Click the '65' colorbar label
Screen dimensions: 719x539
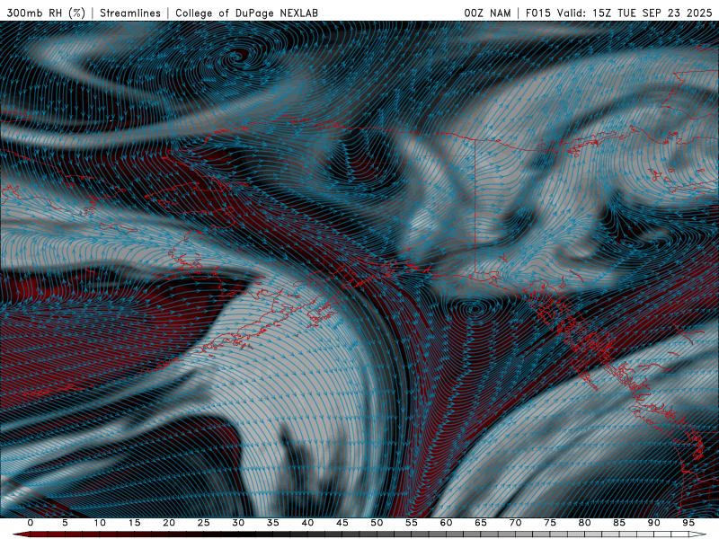(x=481, y=523)
